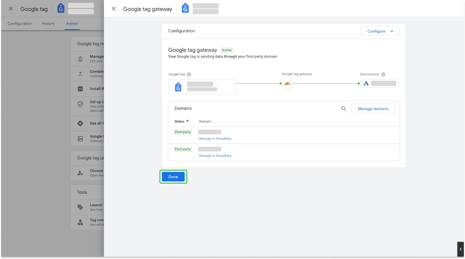Screen dimensions: 465x259
Task: Click the Google Ads destination icon
Action: point(366,83)
